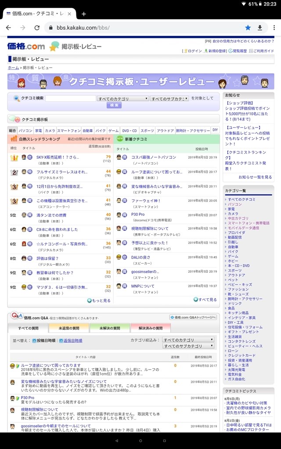Image resolution: width=281 pixels, height=449 pixels.
Task: Switch to the ゲーム category tab
Action: [x=113, y=131]
